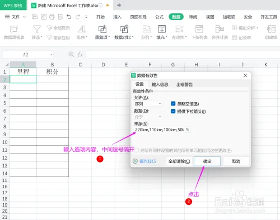This screenshot has height=220, width=280.
Task: Click the 填充 fill icon
Action: [x=162, y=29]
